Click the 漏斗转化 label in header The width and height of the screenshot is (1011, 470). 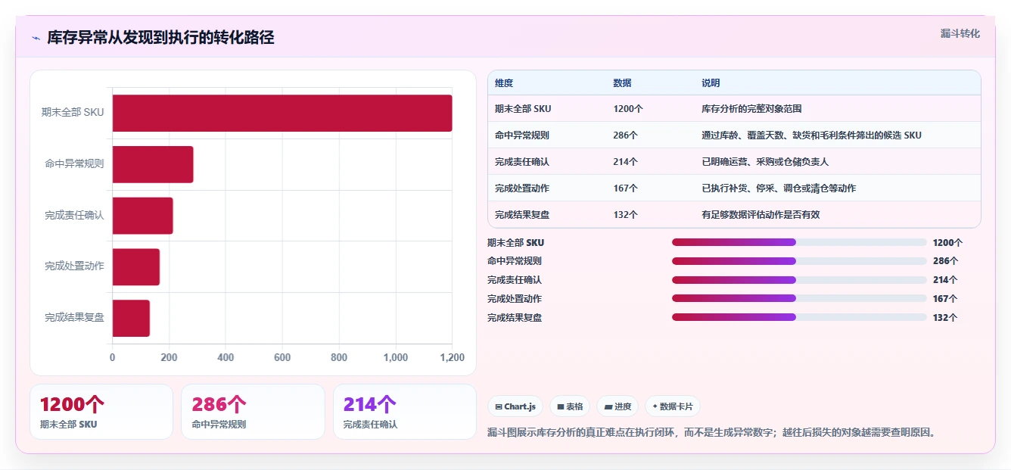(960, 34)
